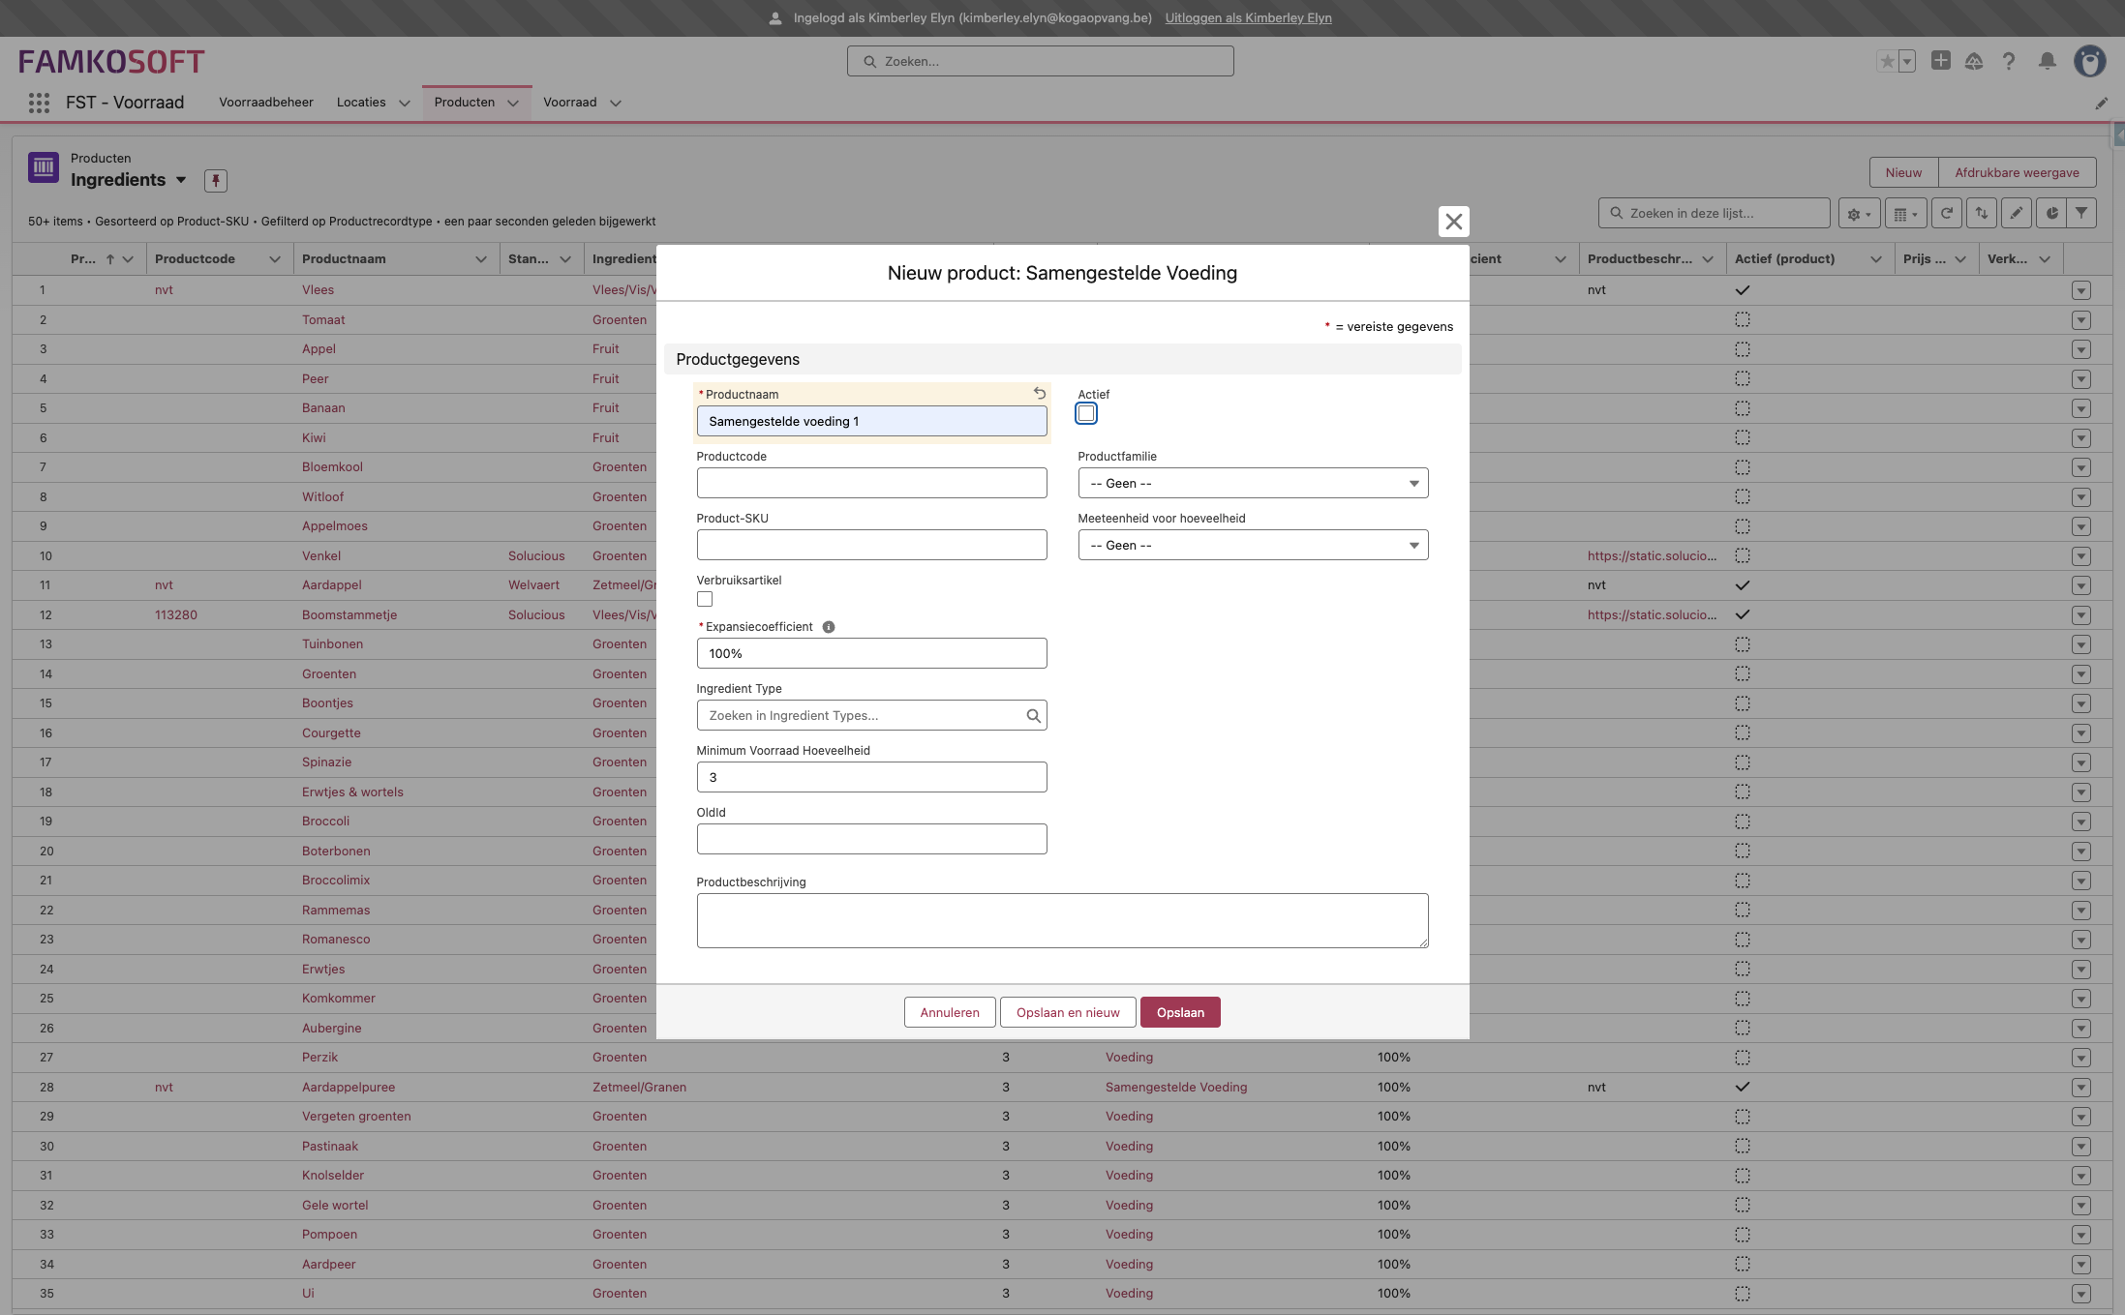This screenshot has width=2125, height=1315.
Task: Refresh the list with the refresh icon
Action: pos(1946,214)
